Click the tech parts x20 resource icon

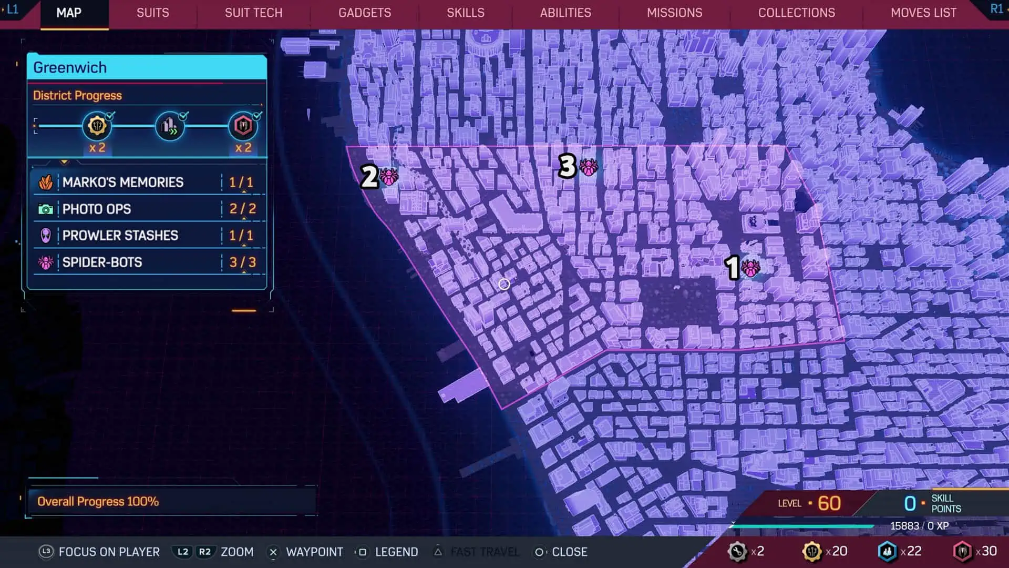(812, 551)
